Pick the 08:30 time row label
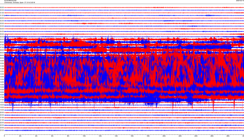This screenshot has height=137, width=244. (x=2, y=53)
